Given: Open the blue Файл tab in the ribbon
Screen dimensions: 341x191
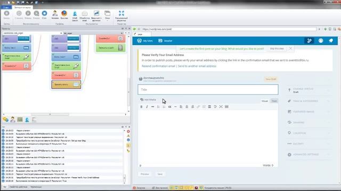Looking at the screenshot, I should click(6, 7).
